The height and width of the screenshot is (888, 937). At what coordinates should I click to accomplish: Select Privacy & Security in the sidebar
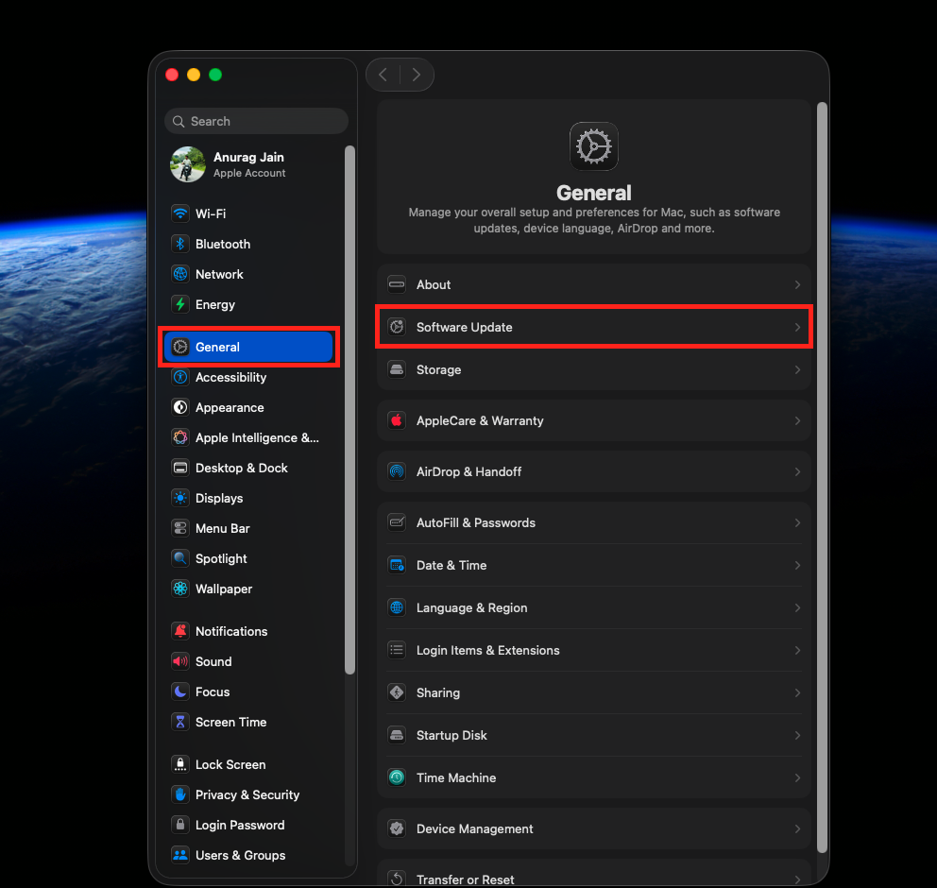[247, 794]
